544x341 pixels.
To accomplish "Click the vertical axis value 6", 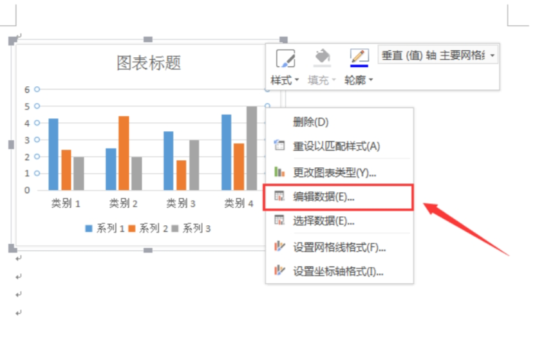I will click(x=27, y=90).
